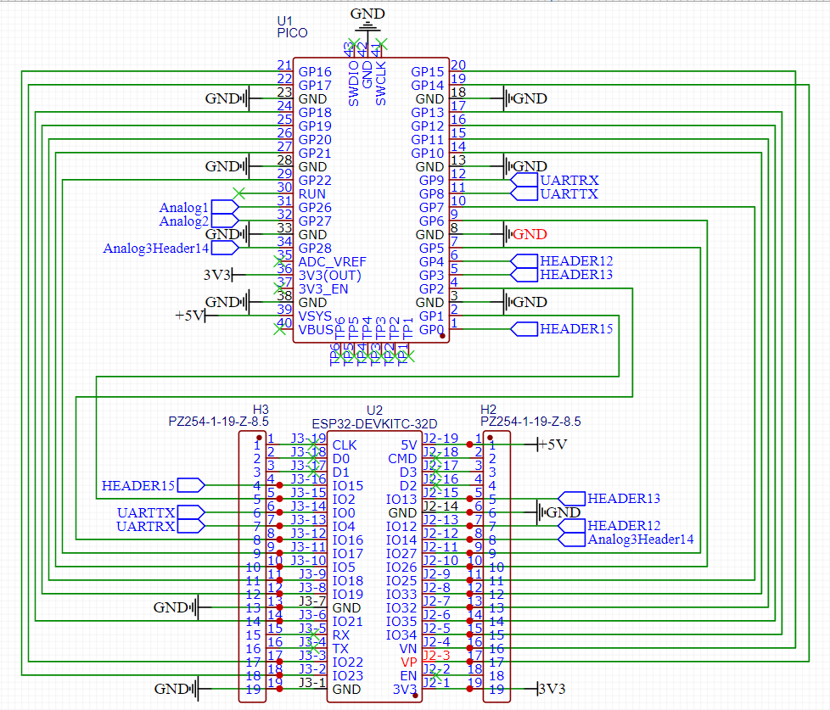Click the ADC_VREF pin name
Screen dimensions: 830x710
click(x=333, y=262)
